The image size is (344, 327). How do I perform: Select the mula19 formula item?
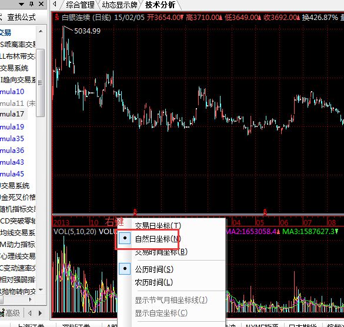[12, 127]
